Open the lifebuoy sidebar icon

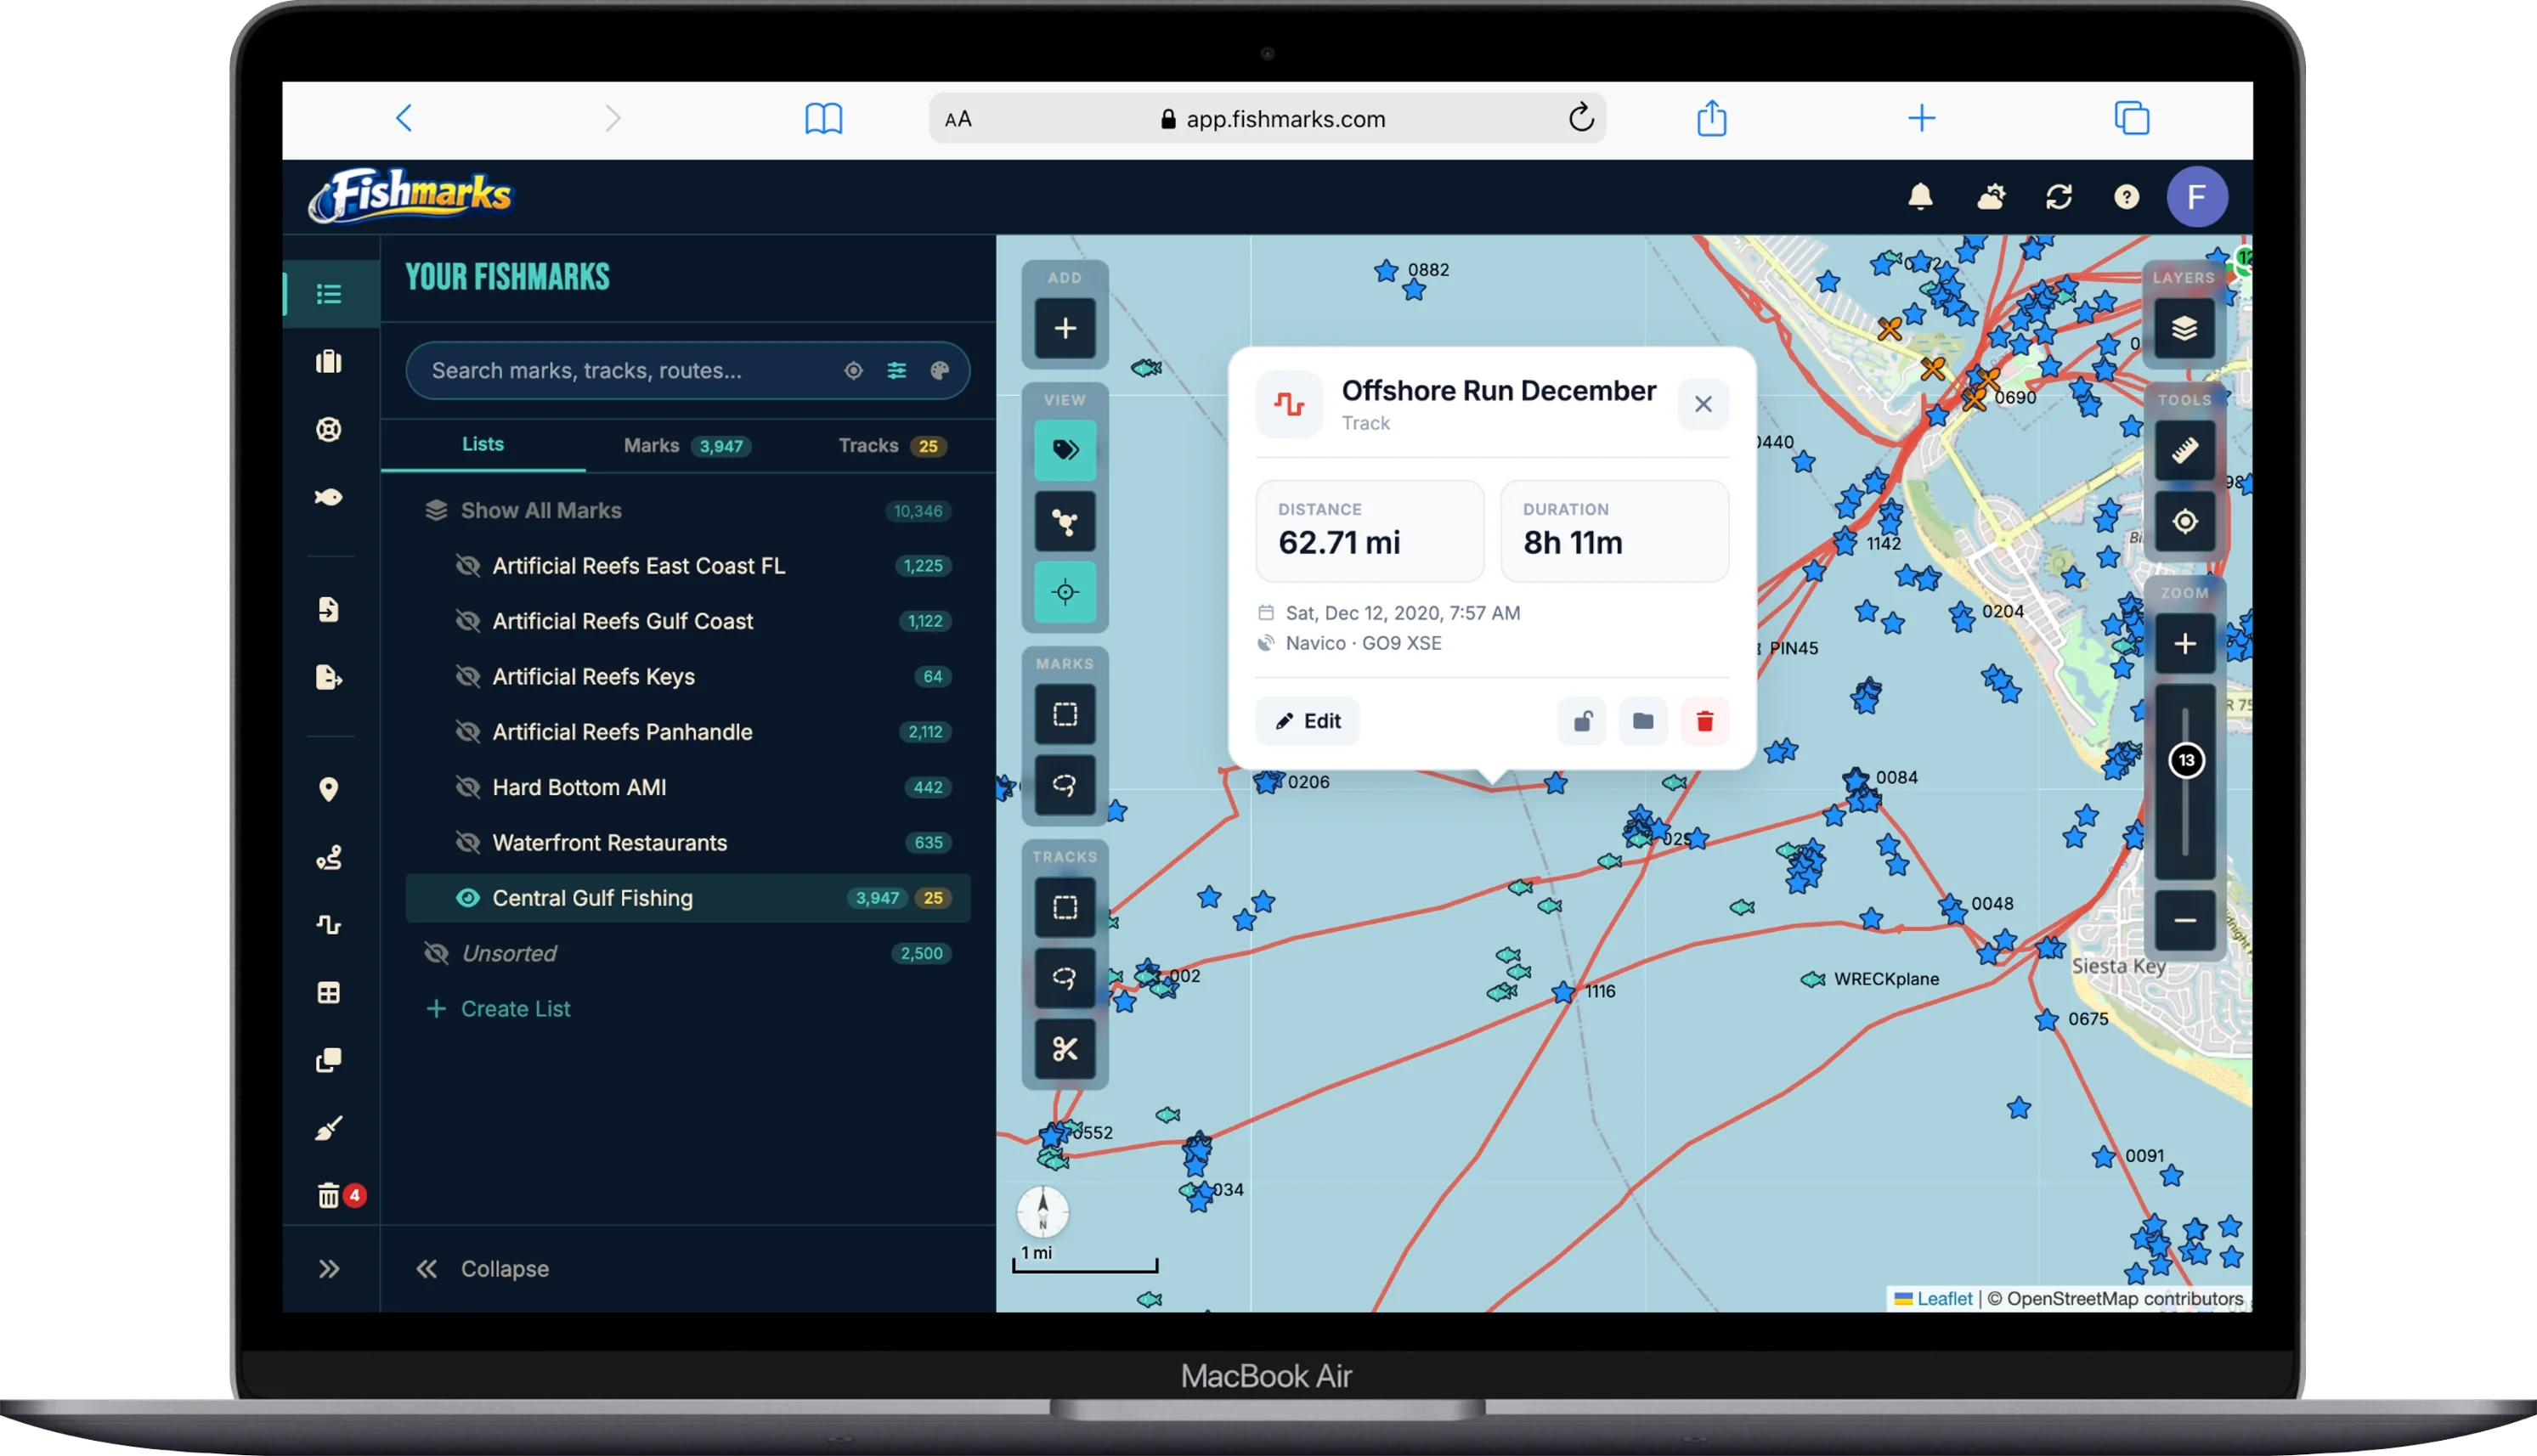pyautogui.click(x=329, y=429)
